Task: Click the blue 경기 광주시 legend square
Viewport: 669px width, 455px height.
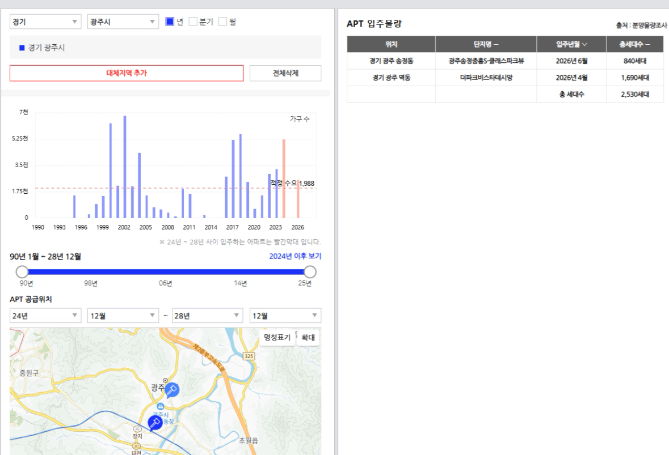Action: (22, 48)
